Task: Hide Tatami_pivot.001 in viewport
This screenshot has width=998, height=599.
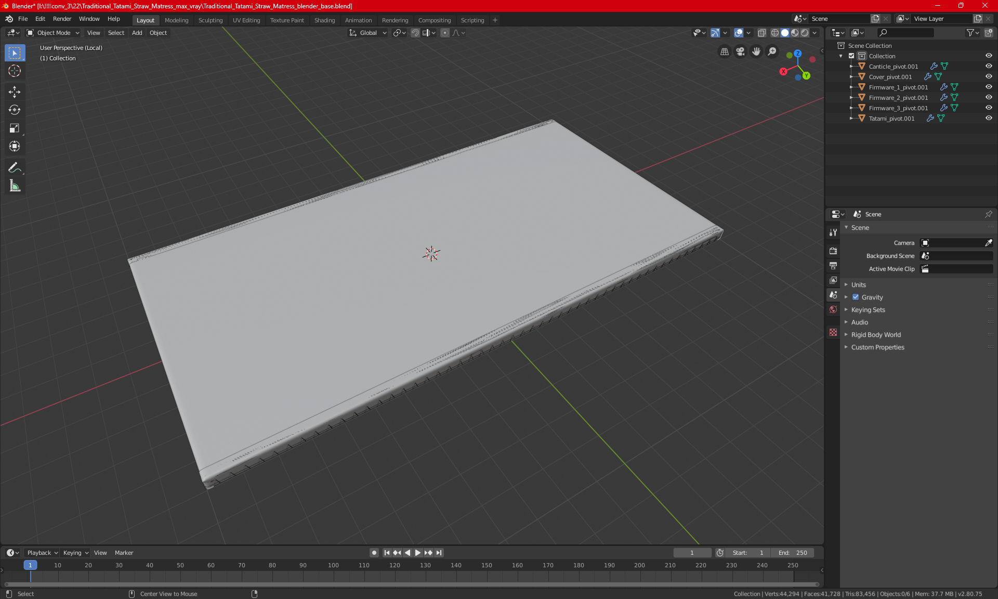Action: pyautogui.click(x=989, y=118)
